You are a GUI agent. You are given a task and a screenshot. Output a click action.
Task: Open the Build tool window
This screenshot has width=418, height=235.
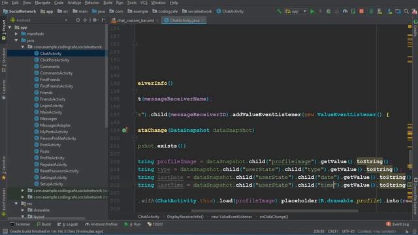tap(44, 225)
